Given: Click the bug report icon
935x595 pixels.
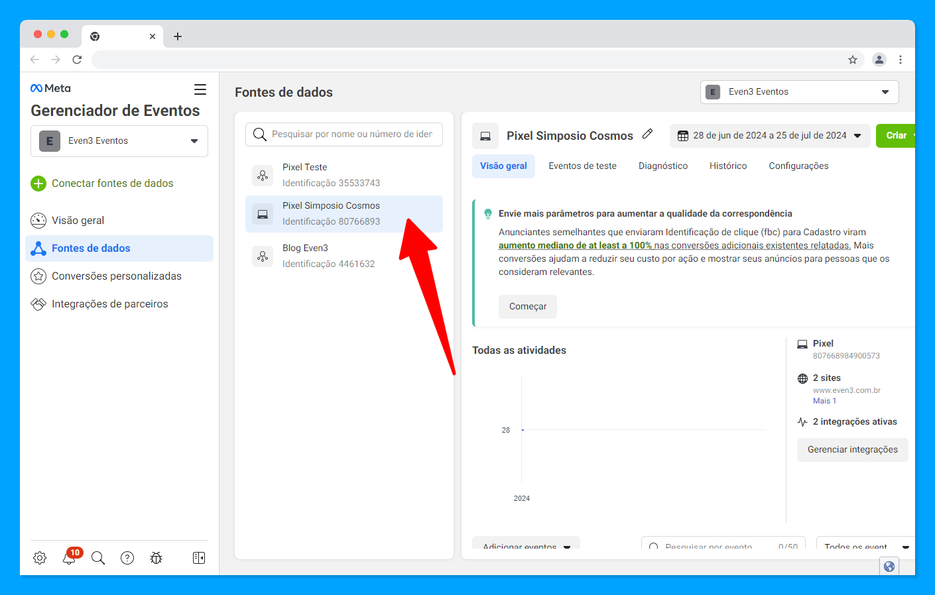Looking at the screenshot, I should click(x=156, y=558).
